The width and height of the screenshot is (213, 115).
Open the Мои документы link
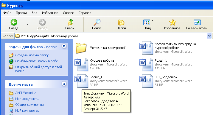(x=27, y=99)
